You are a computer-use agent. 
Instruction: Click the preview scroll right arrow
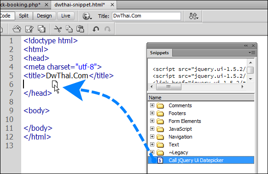click(x=242, y=87)
